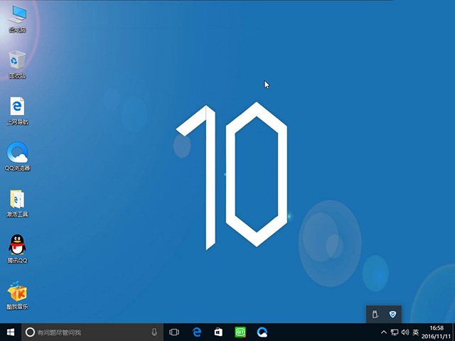Image resolution: width=455 pixels, height=341 pixels.
Task: Click the green pinned taskbar app icon
Action: point(240,332)
